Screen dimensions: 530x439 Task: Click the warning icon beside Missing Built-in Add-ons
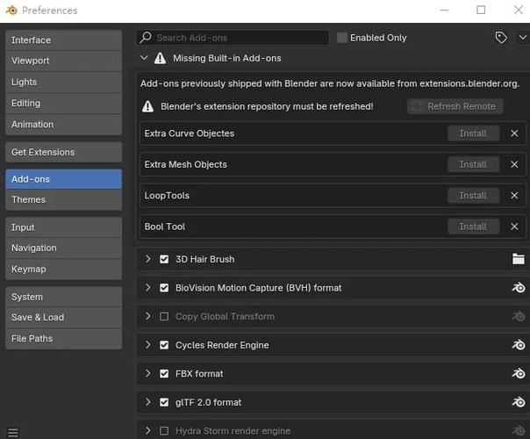tap(160, 58)
